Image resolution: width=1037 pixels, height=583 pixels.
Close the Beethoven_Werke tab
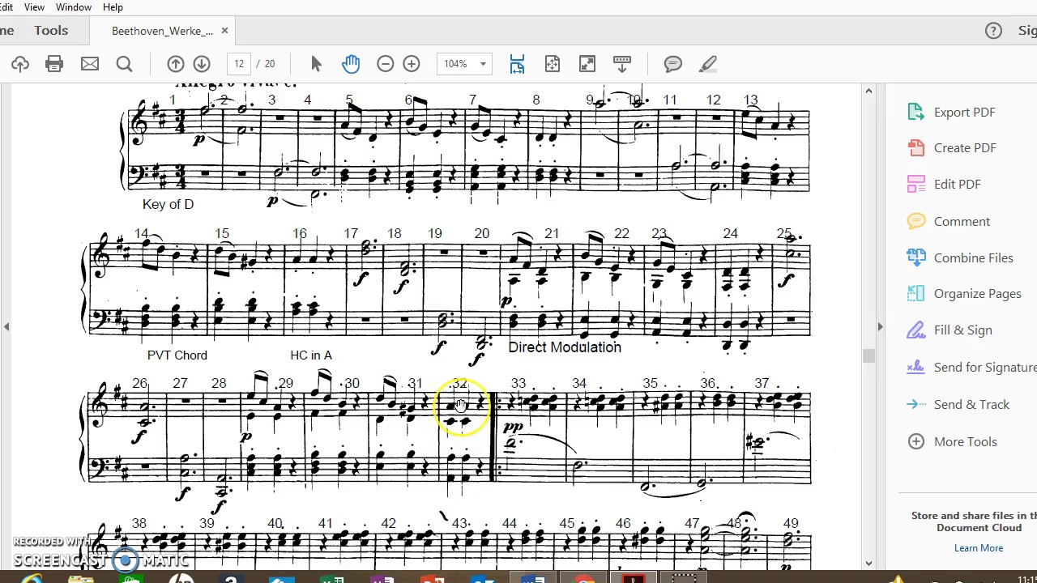224,31
